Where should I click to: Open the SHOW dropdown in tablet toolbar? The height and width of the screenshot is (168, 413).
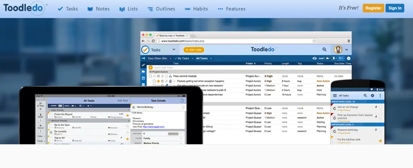click(x=55, y=106)
